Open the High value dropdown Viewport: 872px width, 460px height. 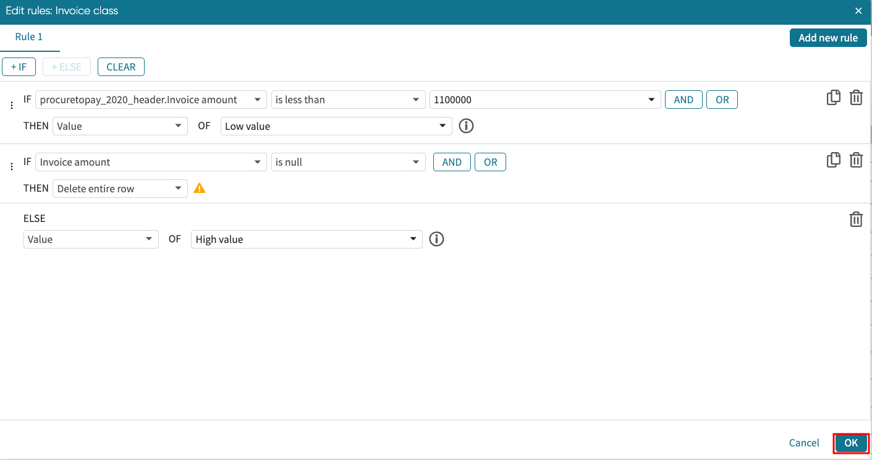(x=307, y=239)
